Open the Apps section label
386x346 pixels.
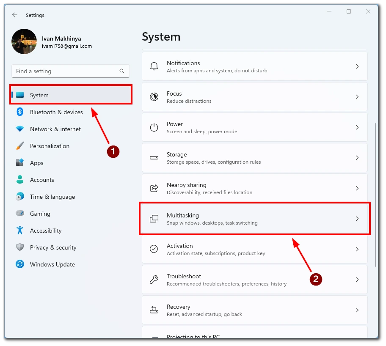click(x=37, y=163)
